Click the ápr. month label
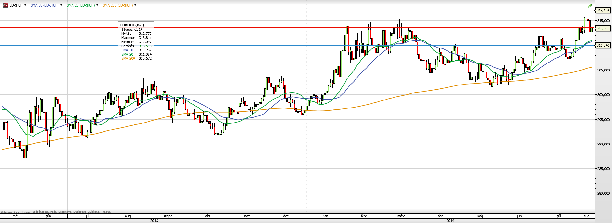The image size is (612, 223). pos(441,216)
